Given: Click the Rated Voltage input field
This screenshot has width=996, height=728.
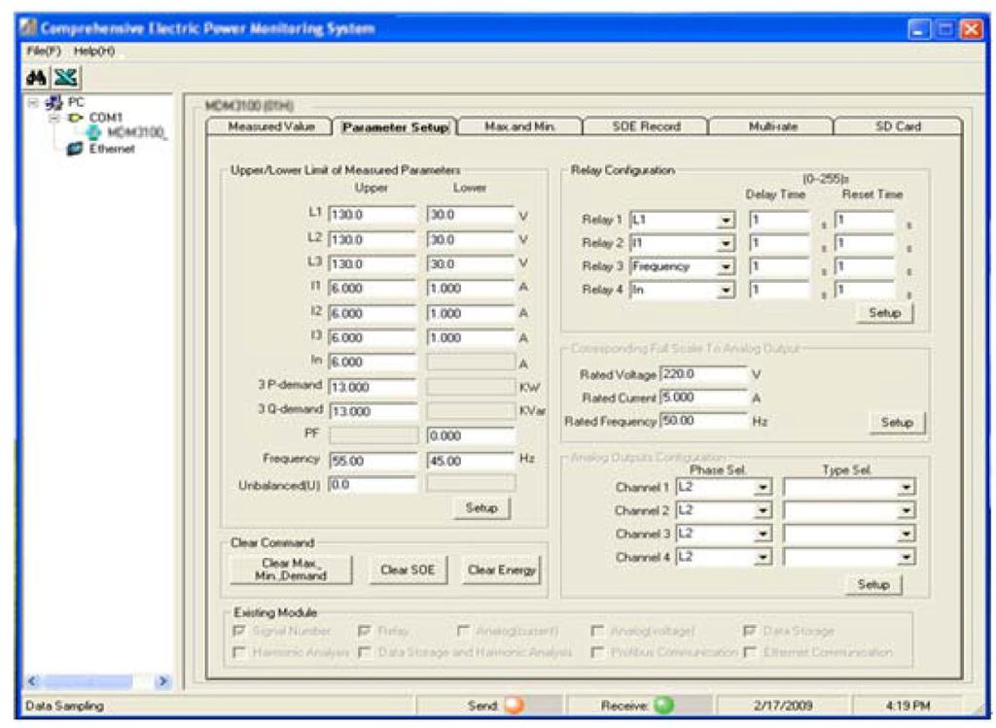Looking at the screenshot, I should pyautogui.click(x=704, y=374).
